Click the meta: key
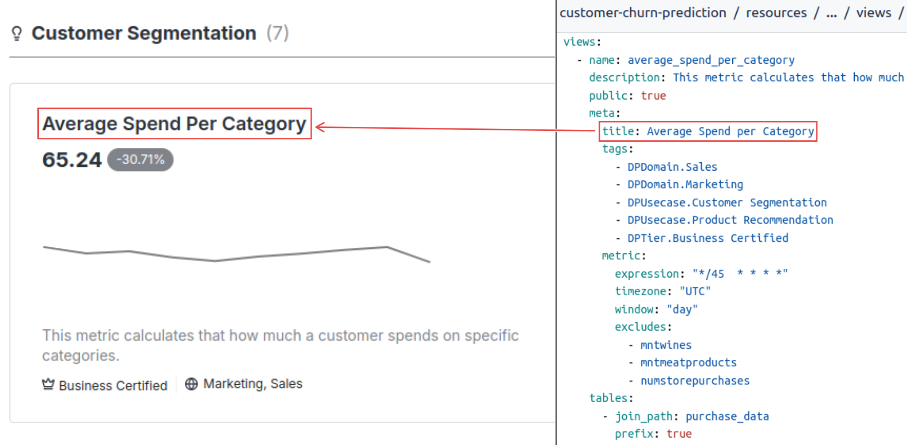Screen dimensions: 907x445 click(604, 113)
